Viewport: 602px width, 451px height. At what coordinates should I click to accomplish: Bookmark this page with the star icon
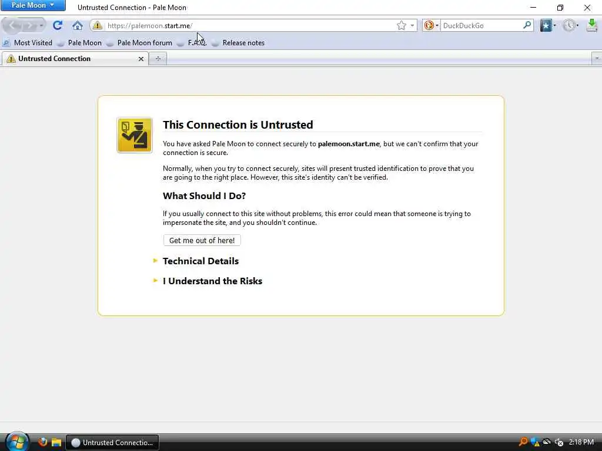(401, 26)
